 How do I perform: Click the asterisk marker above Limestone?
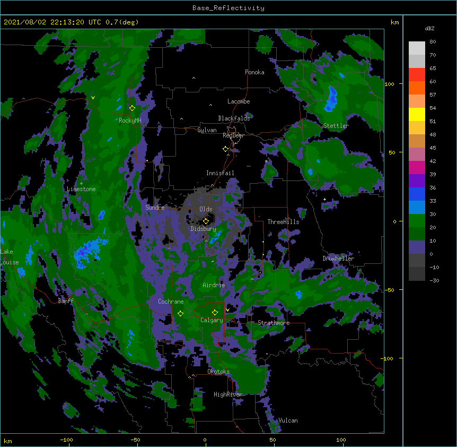coord(81,184)
